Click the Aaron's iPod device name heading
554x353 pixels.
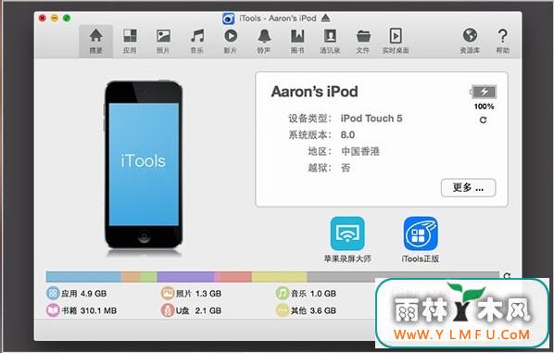point(314,92)
